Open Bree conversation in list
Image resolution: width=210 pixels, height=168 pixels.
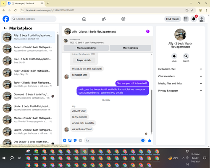pos(28,61)
